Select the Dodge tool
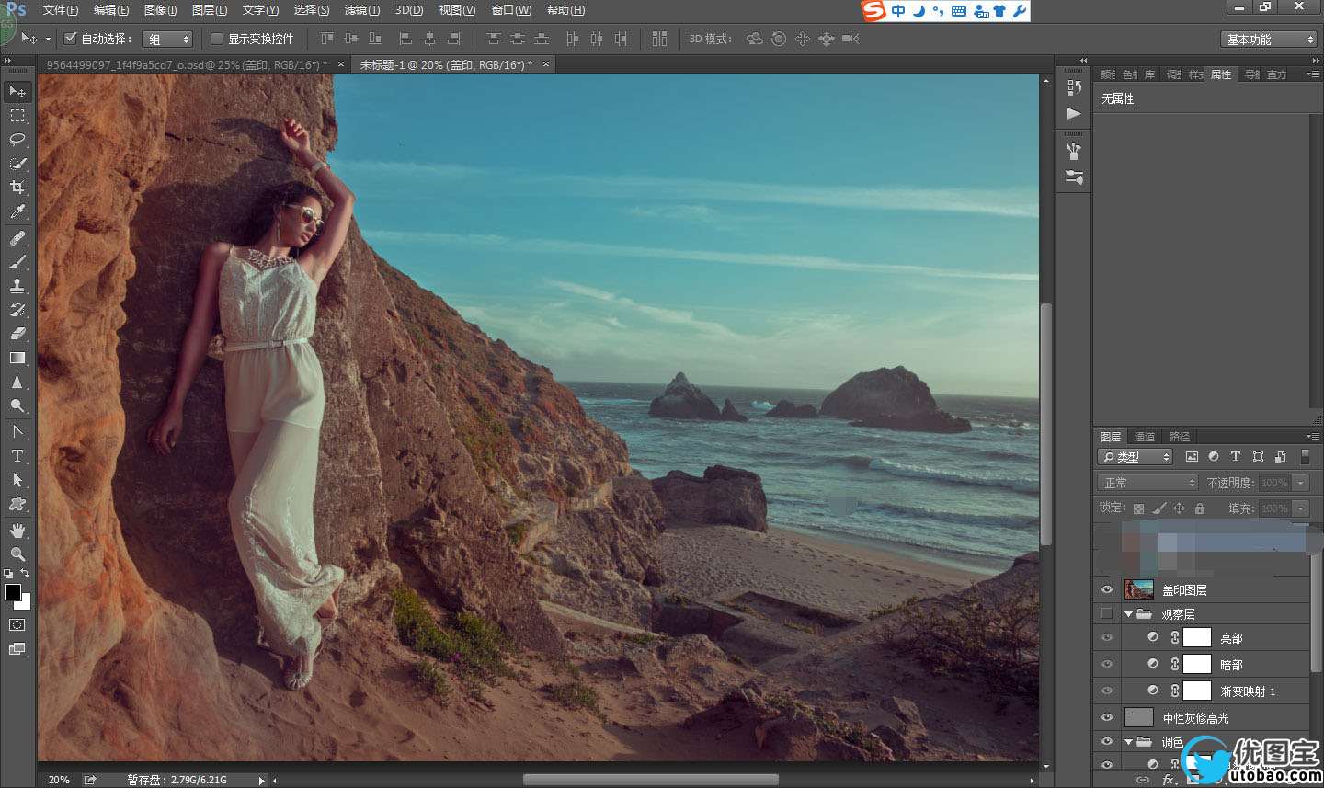The image size is (1324, 788). pos(17,405)
